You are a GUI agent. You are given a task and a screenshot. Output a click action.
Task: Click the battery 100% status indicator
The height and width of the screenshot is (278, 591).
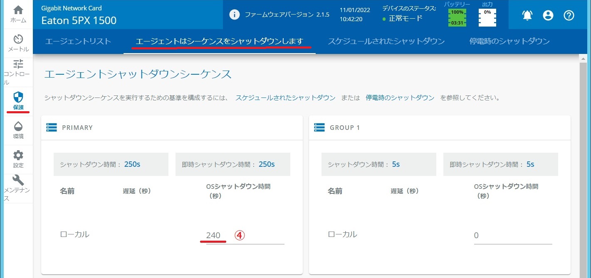tap(457, 17)
